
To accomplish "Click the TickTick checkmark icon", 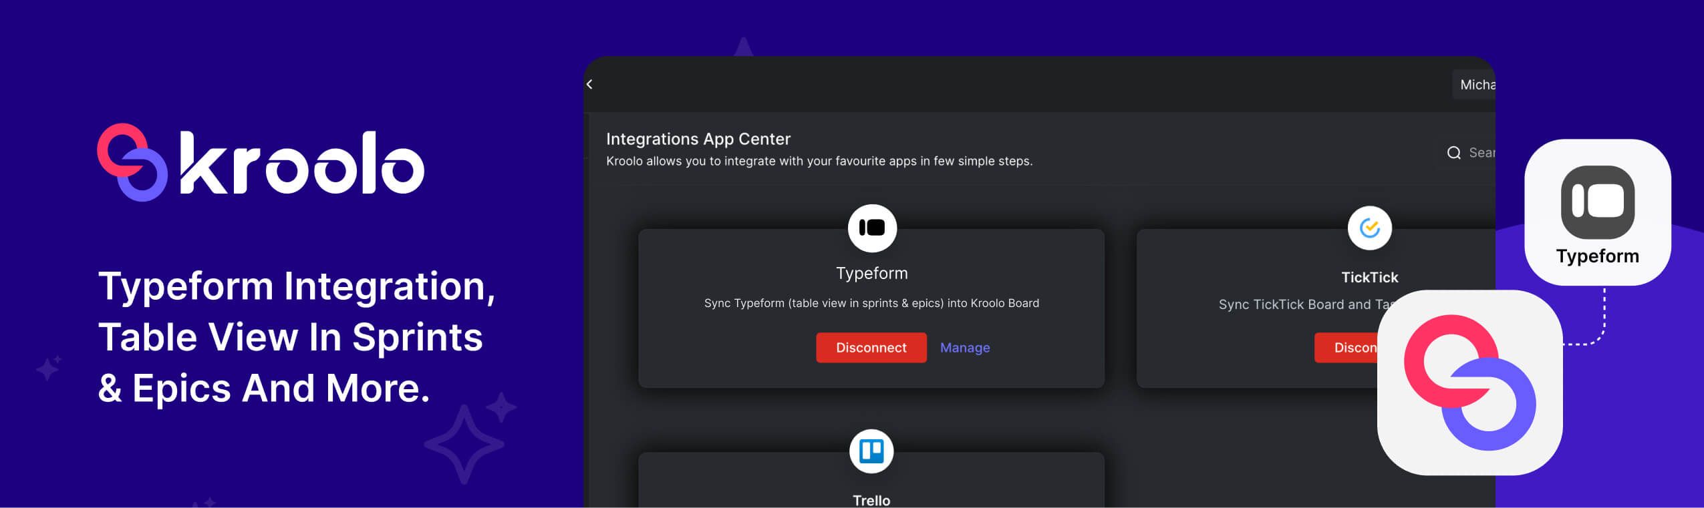I will click(x=1369, y=228).
